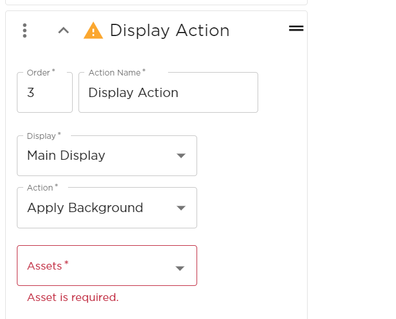The image size is (396, 319).
Task: Open the three-dot options menu
Action: tap(24, 31)
